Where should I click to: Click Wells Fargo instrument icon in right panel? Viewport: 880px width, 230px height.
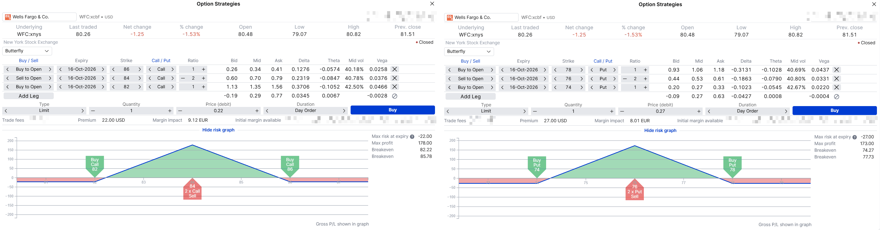[x=450, y=18]
